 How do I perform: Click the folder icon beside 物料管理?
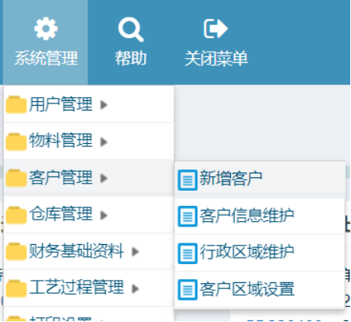[16, 142]
